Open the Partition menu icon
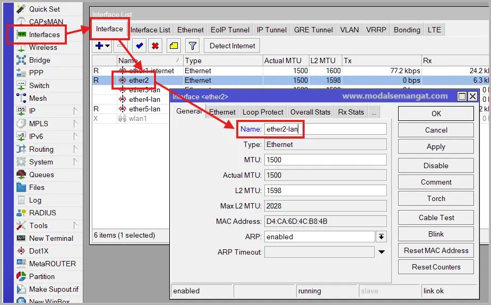The width and height of the screenshot is (491, 305). pos(21,276)
